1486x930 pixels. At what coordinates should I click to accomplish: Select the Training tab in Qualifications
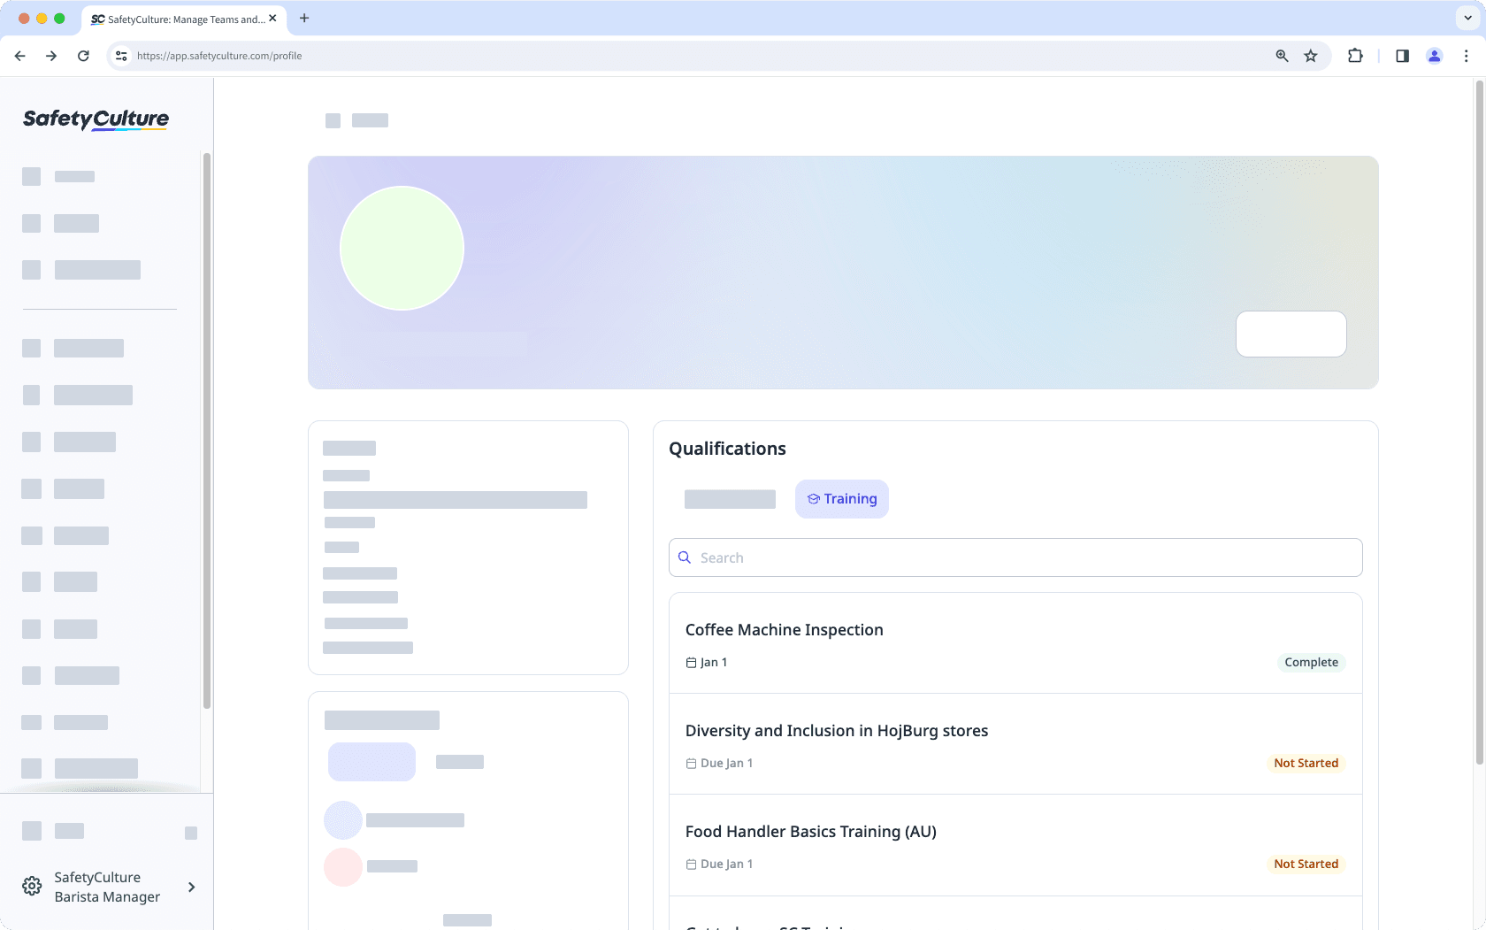(x=841, y=499)
